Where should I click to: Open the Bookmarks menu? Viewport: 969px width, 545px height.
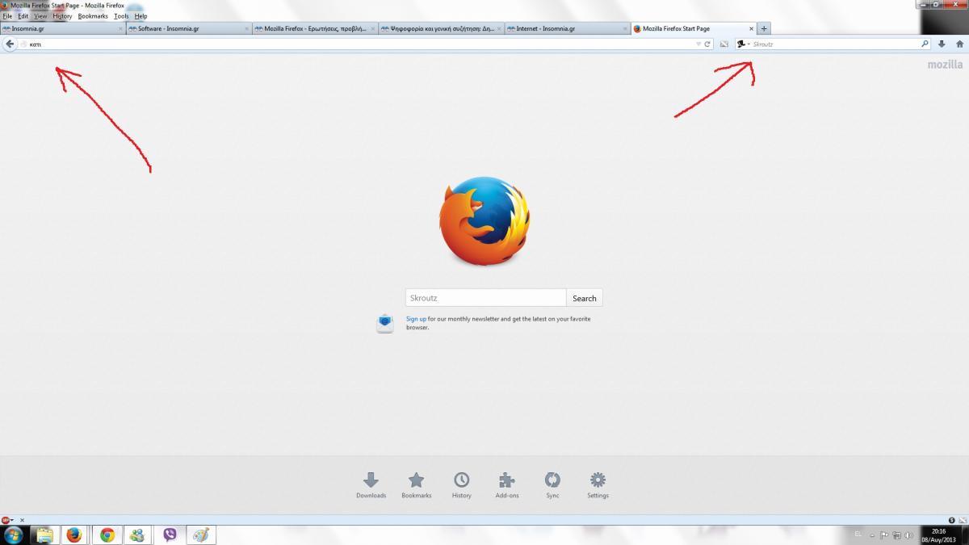coord(93,16)
